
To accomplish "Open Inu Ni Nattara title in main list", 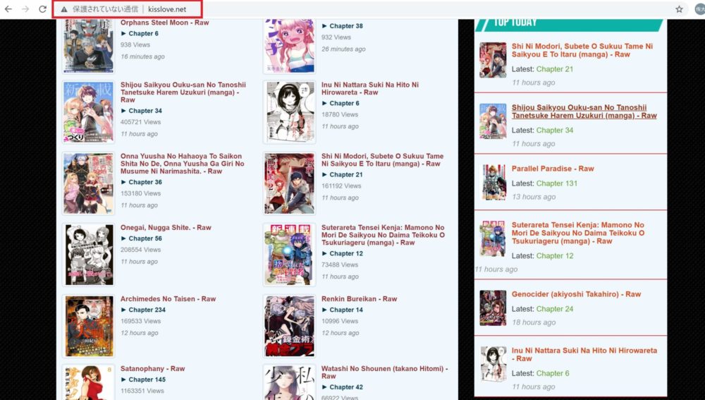I will click(369, 88).
